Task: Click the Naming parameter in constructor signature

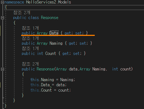Action: pyautogui.click(x=99, y=69)
